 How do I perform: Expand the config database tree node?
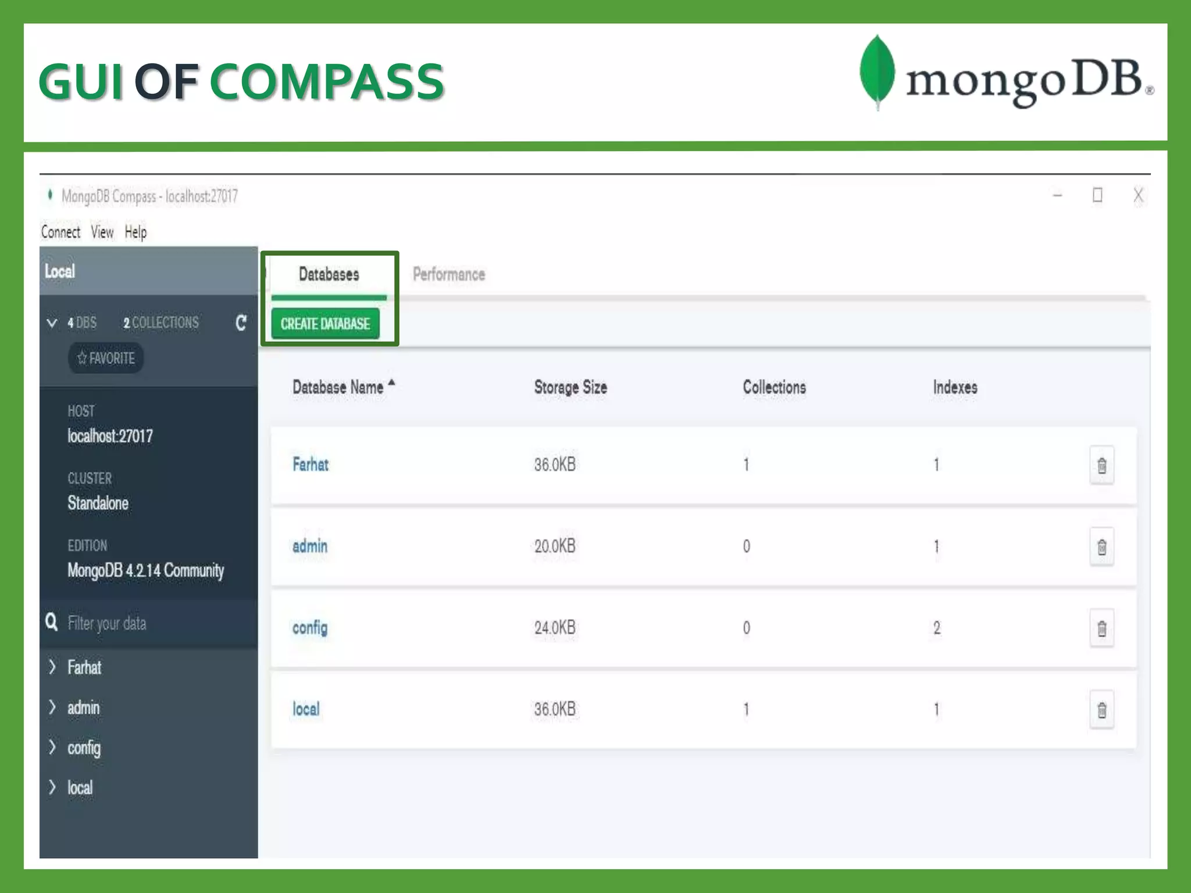pos(52,747)
